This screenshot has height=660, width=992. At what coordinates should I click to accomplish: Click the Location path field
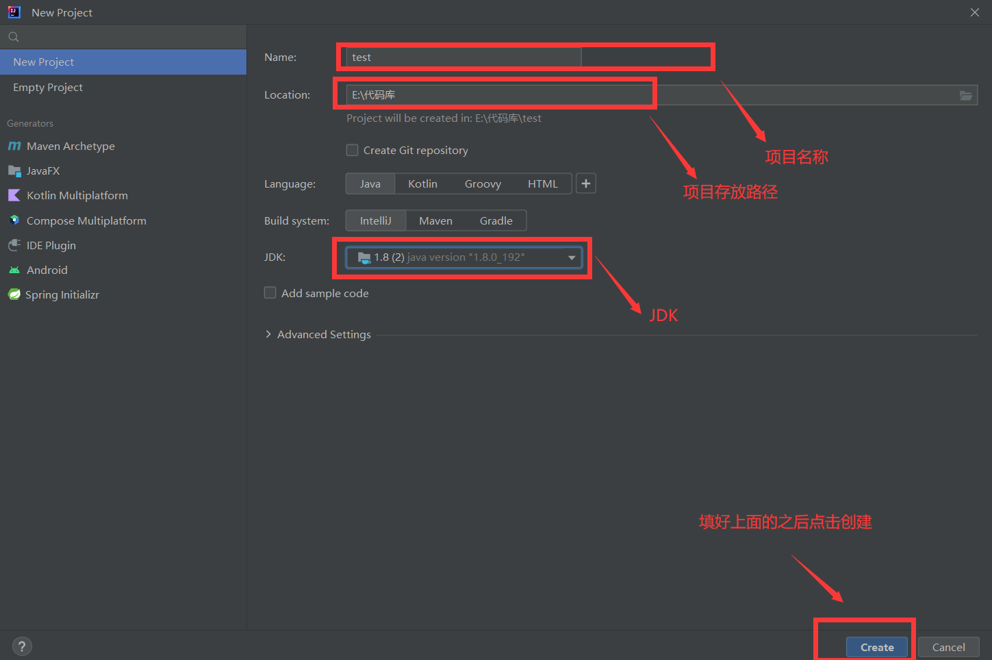pyautogui.click(x=662, y=95)
